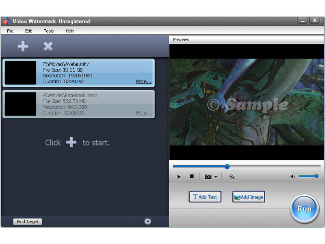
Task: Open More details for Avatar.mkv
Action: (x=144, y=81)
